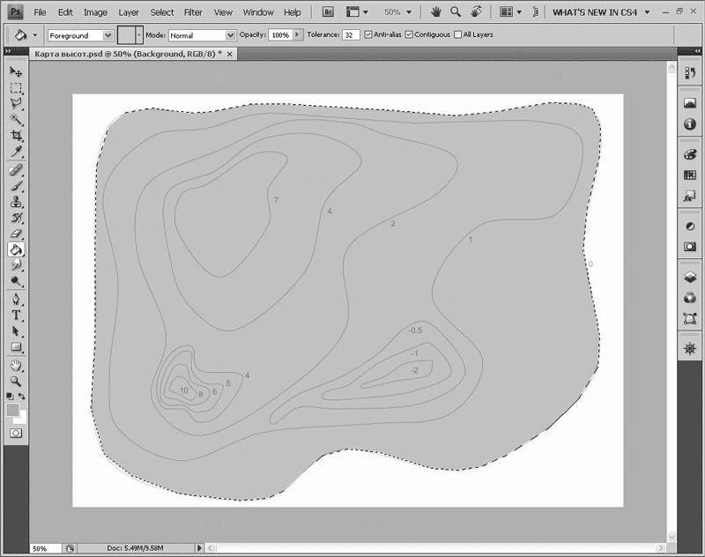Select the Magic Wand tool
Screen dimensions: 705x557
pyautogui.click(x=16, y=119)
